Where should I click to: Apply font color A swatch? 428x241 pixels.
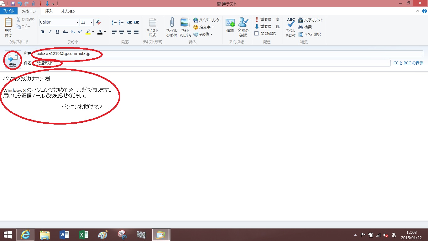click(x=100, y=32)
